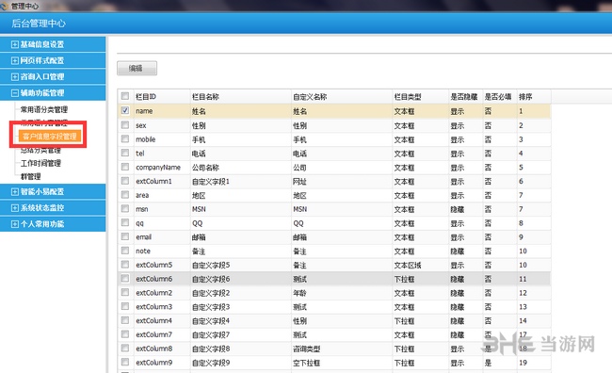Click the 编辑 button
The width and height of the screenshot is (612, 373).
pyautogui.click(x=137, y=69)
